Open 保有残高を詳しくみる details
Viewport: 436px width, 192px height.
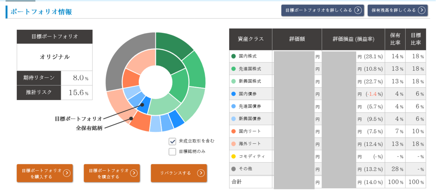click(397, 10)
